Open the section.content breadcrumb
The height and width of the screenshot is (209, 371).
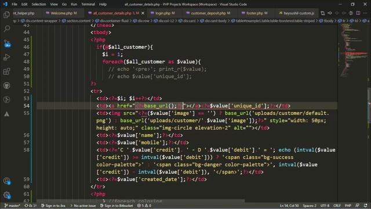pyautogui.click(x=76, y=21)
